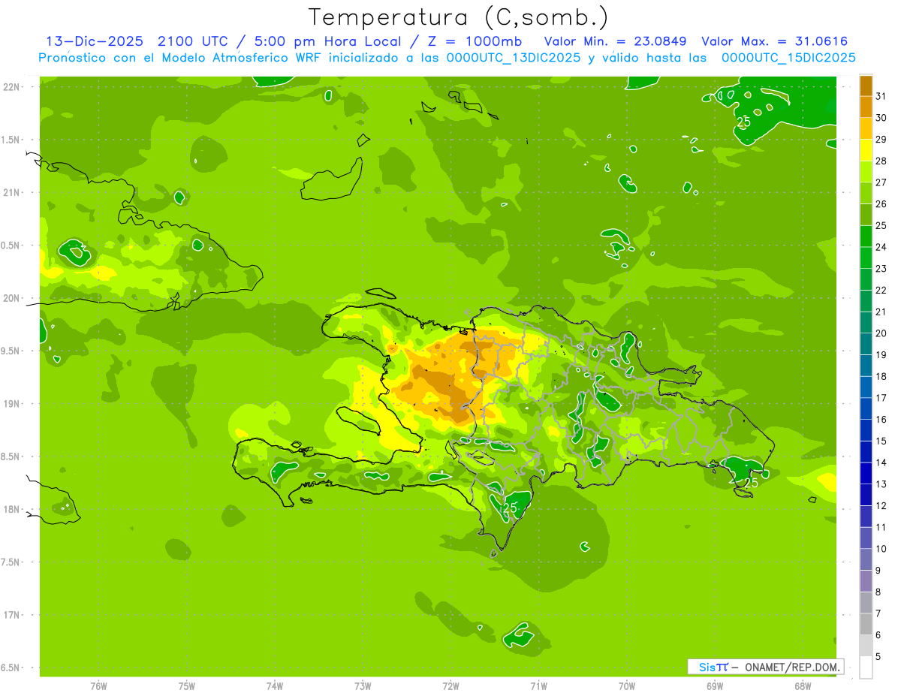Click longitude axis label "75W"
Viewport: 901px width, 696px height.
point(187,686)
